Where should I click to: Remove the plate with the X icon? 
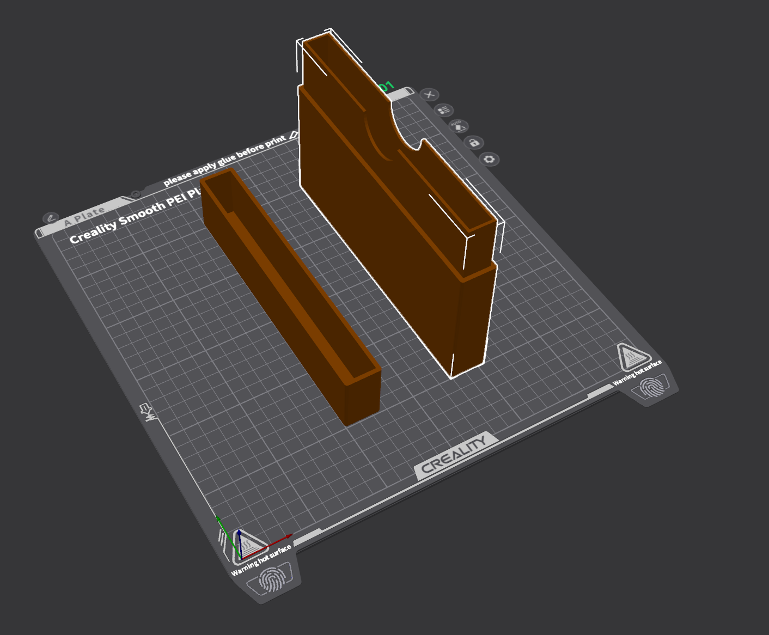point(430,95)
